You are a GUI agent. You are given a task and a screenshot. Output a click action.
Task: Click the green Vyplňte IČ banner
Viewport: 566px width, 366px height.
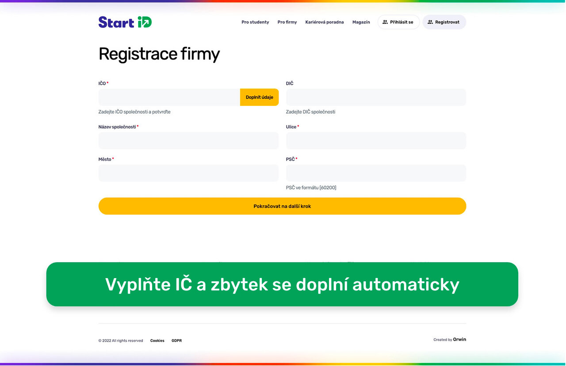pyautogui.click(x=282, y=284)
